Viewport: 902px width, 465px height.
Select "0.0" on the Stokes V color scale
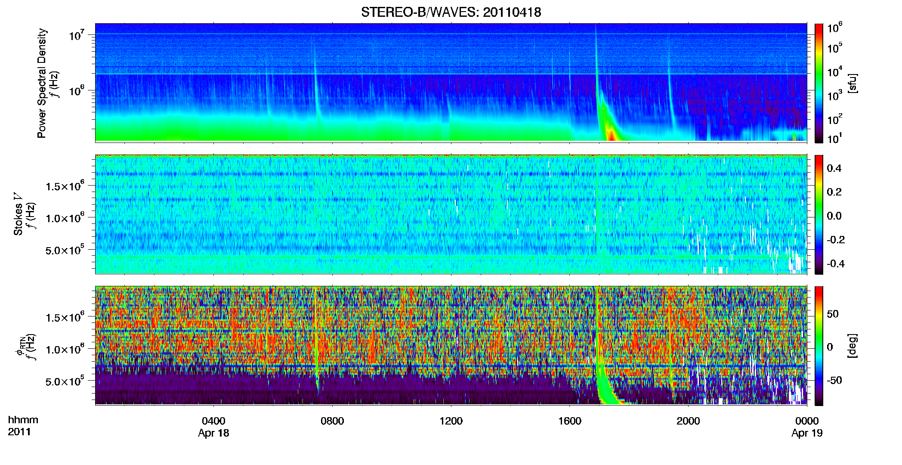click(834, 216)
